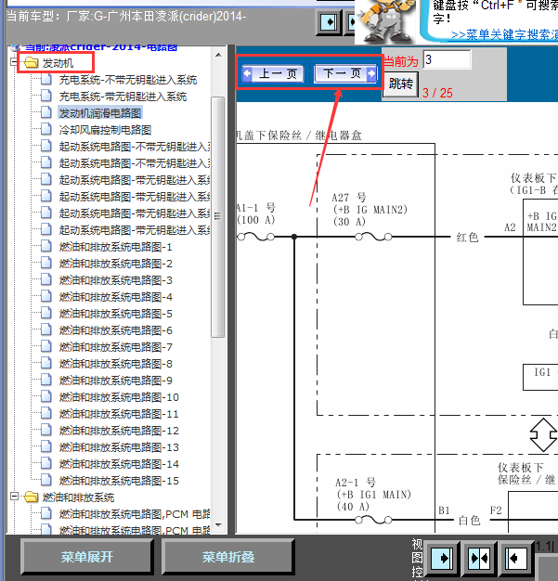The image size is (558, 581).
Task: Click document icon beside 燃油和排放系统电路图-1
Action: (46, 246)
